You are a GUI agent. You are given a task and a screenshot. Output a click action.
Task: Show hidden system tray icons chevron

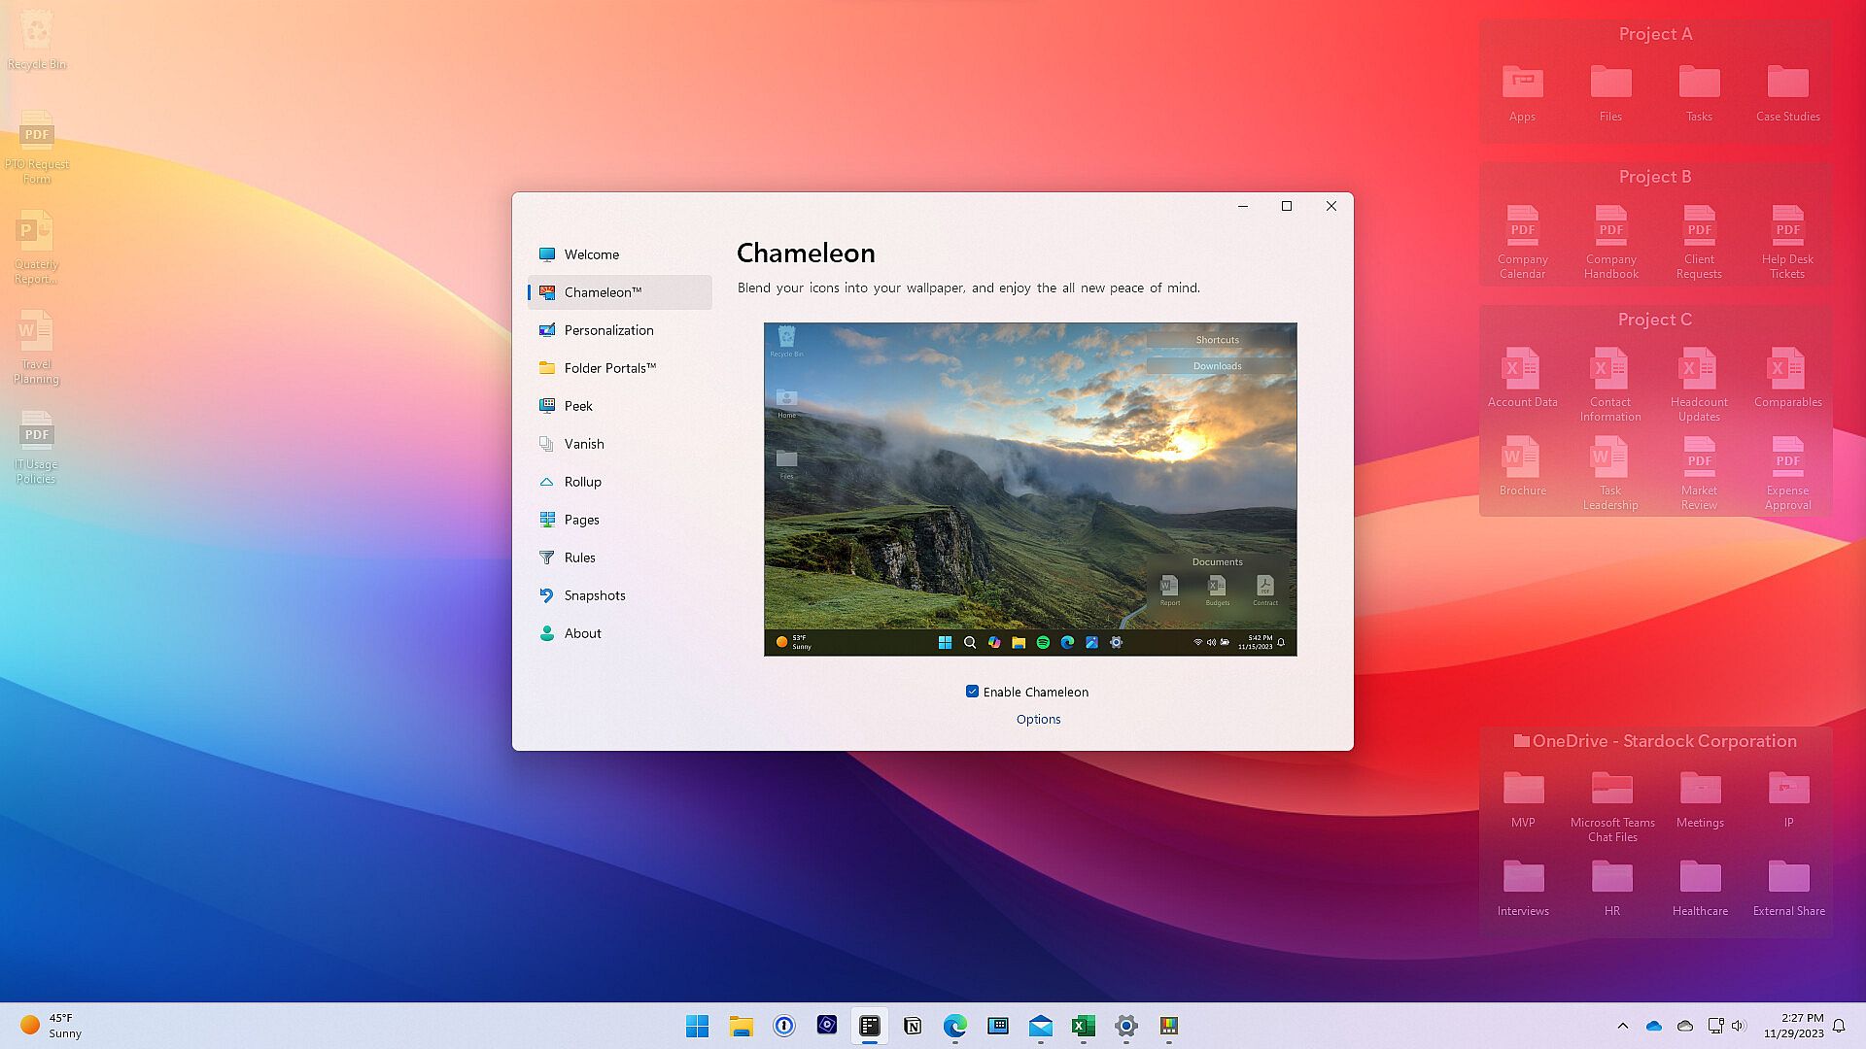1622,1026
